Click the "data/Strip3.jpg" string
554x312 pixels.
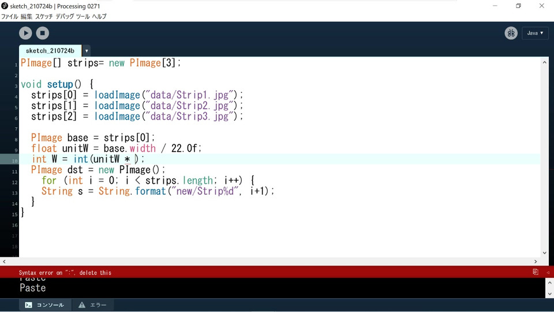click(x=190, y=116)
